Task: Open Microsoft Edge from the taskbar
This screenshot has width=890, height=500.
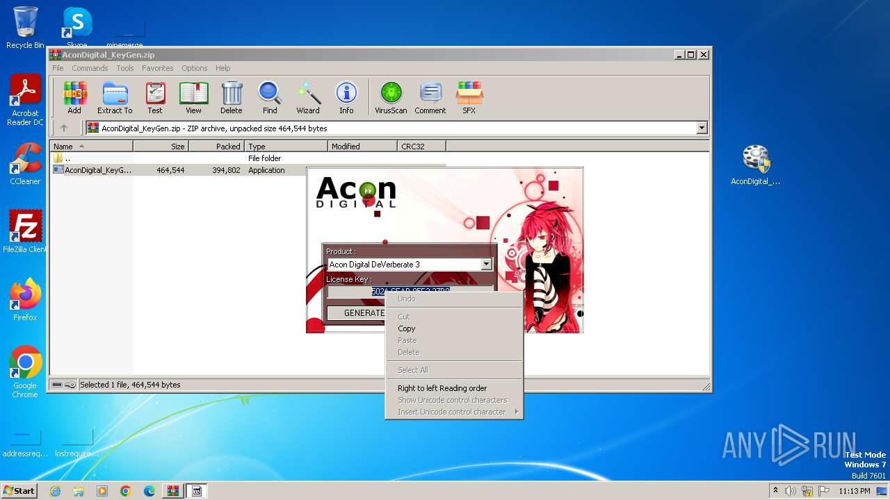Action: coord(149,491)
